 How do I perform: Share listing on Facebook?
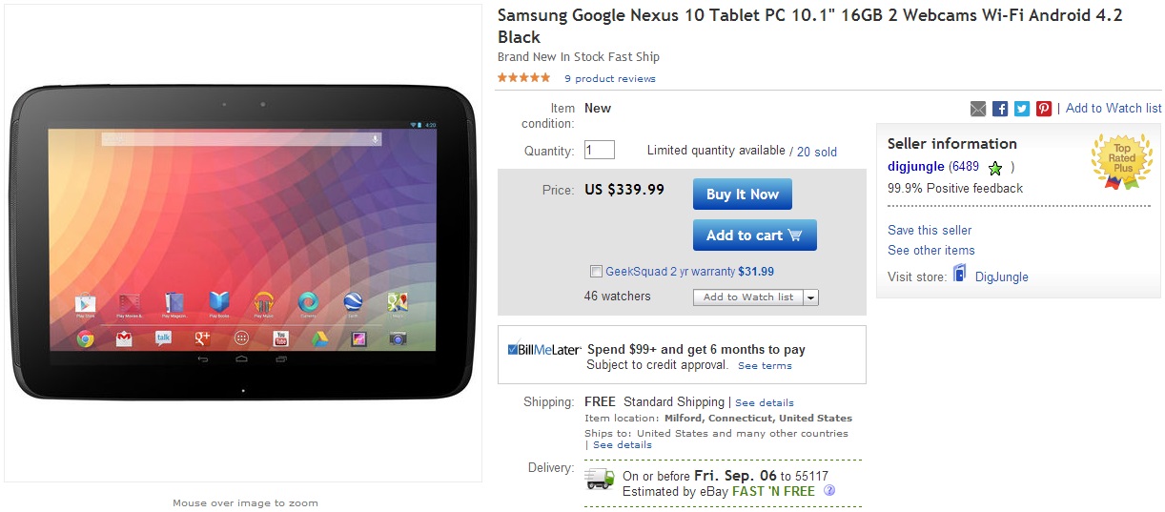click(1000, 109)
